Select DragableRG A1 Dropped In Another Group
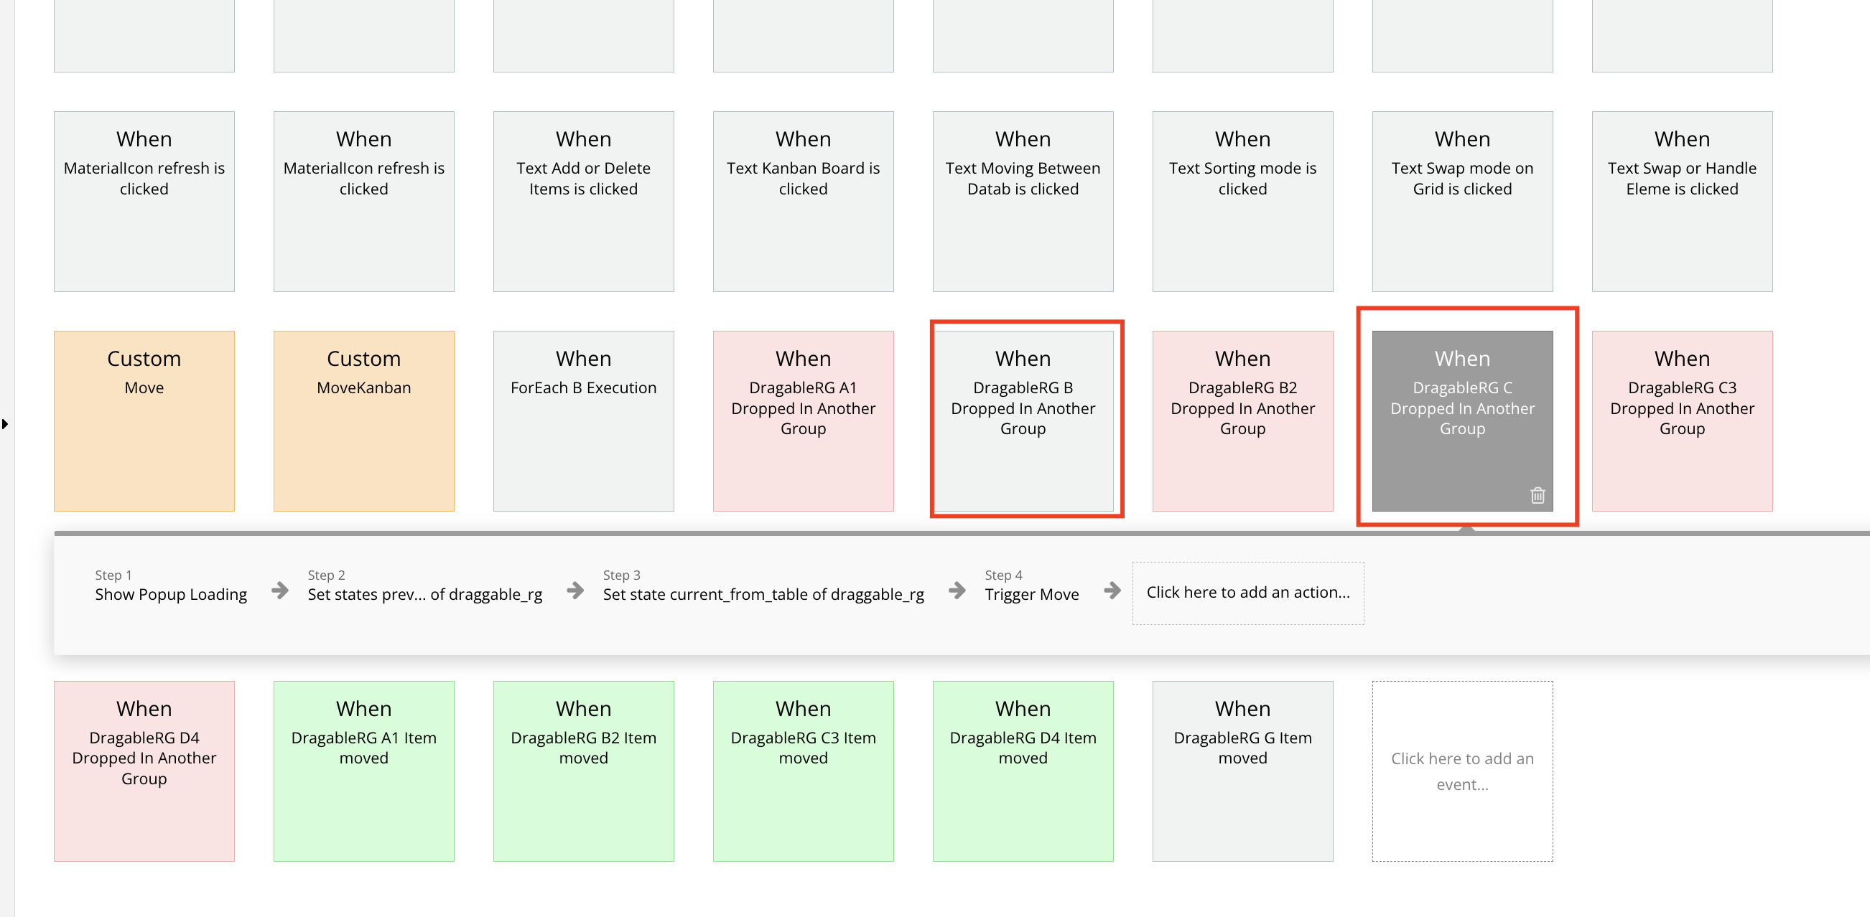1870x917 pixels. pos(803,420)
